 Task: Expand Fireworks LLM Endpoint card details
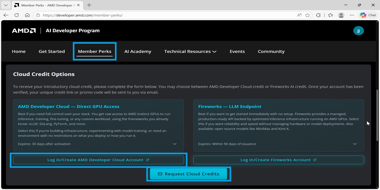click(355, 144)
